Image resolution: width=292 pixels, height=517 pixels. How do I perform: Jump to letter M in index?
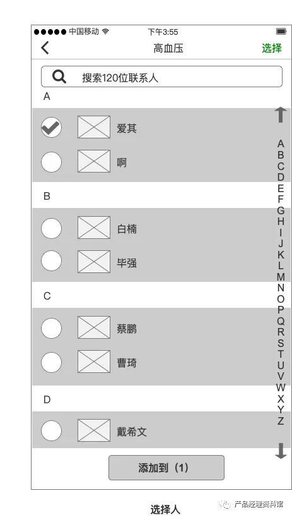(x=281, y=277)
